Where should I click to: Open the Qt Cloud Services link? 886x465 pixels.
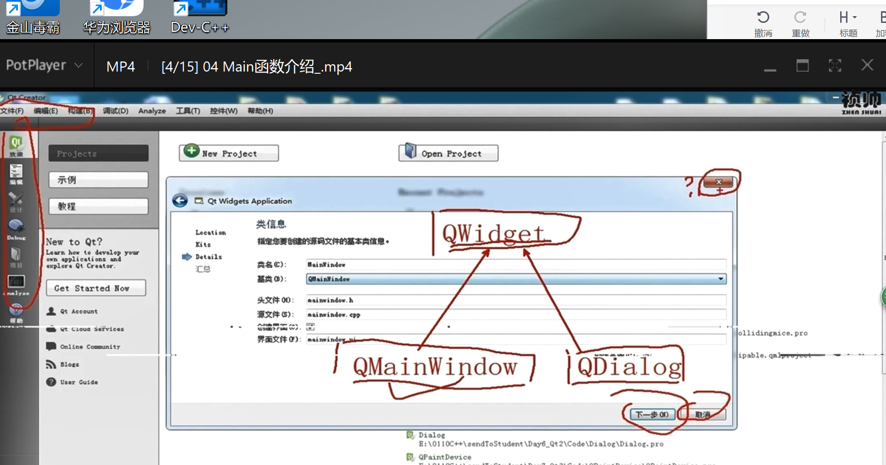pyautogui.click(x=92, y=329)
